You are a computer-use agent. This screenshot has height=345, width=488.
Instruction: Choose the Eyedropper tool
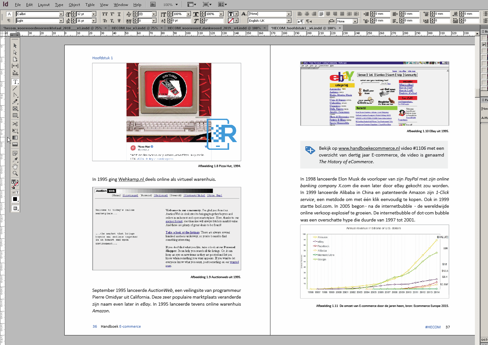(15, 160)
